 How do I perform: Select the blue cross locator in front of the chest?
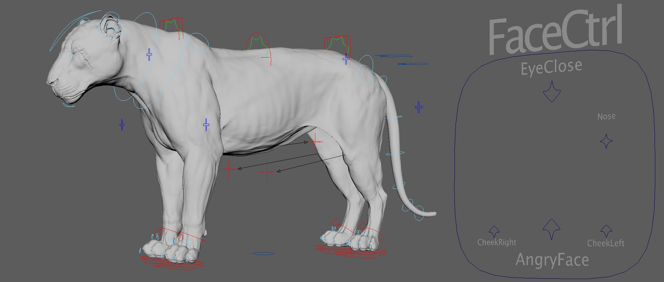(122, 125)
